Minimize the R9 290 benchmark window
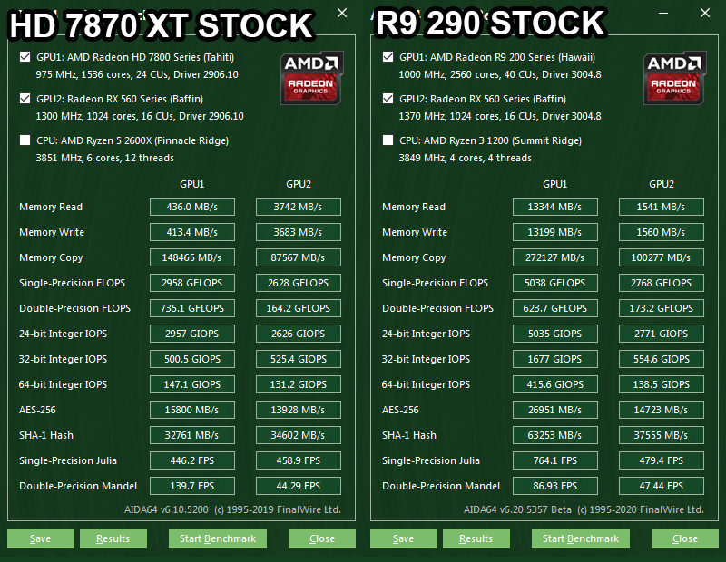 tap(663, 13)
